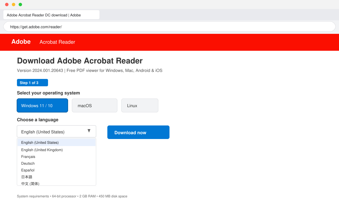Click the Download Adobe Acrobat Reader heading
Viewport: 339px width, 203px height.
click(x=80, y=61)
